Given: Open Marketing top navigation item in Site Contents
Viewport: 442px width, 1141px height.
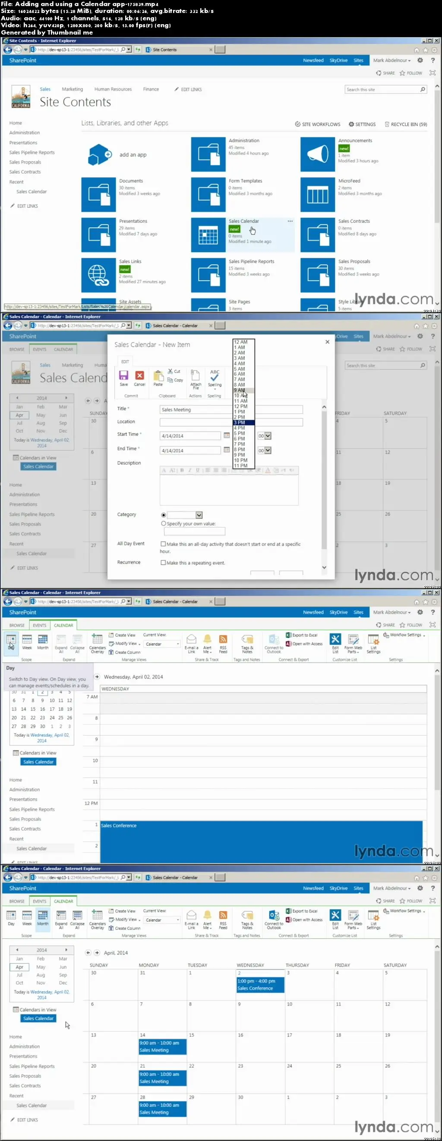Looking at the screenshot, I should (72, 89).
